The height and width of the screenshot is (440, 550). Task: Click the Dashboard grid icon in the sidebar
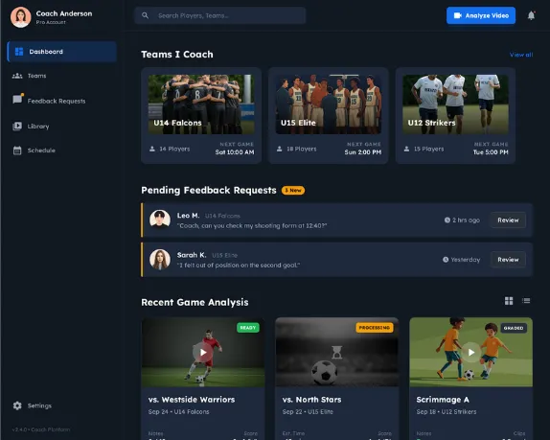pyautogui.click(x=19, y=52)
